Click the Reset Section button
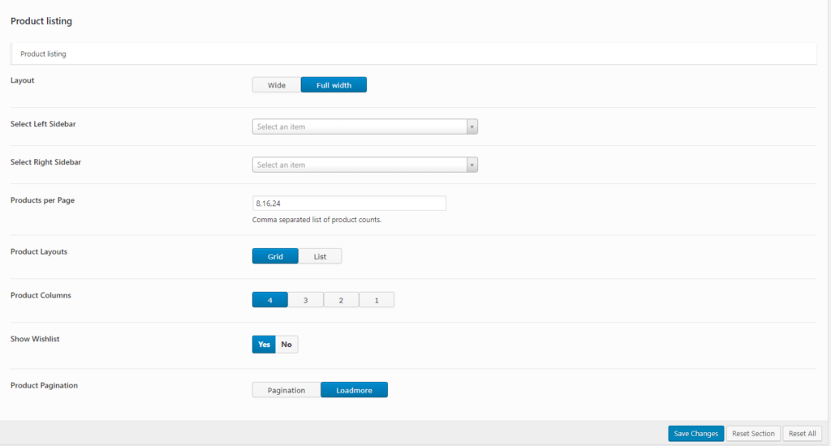The image size is (831, 446). click(753, 433)
